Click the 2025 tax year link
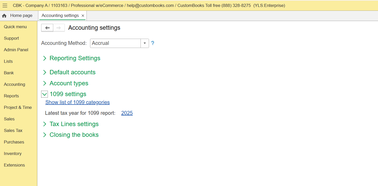The width and height of the screenshot is (378, 186). (x=127, y=113)
